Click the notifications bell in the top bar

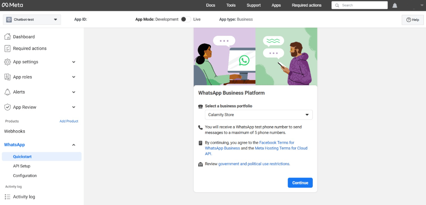(395, 5)
